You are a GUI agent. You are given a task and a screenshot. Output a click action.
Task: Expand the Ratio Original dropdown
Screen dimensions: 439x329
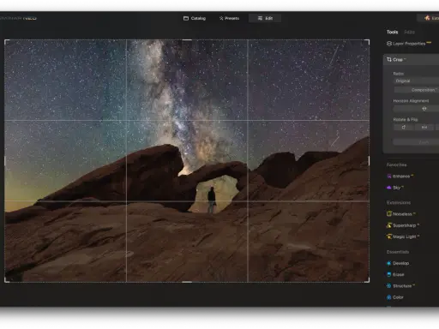point(417,81)
